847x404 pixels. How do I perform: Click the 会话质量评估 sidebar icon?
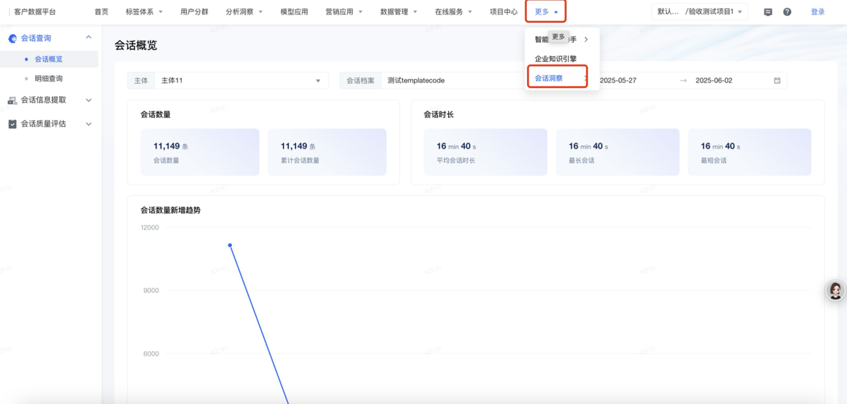[x=12, y=124]
